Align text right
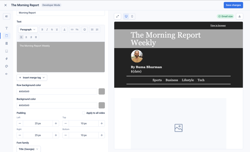The height and width of the screenshot is (152, 250). [31, 37]
